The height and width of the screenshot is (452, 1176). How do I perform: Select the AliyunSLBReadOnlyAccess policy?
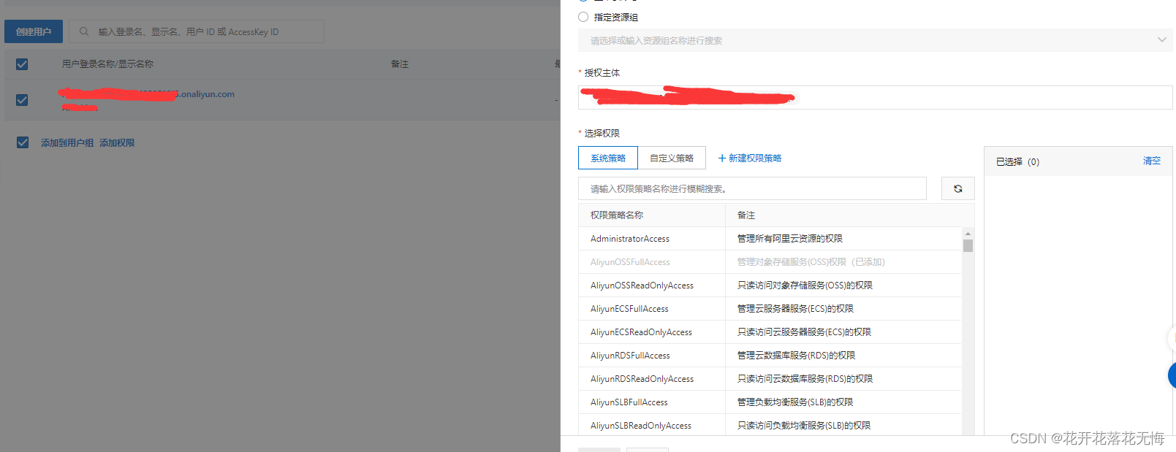[641, 426]
